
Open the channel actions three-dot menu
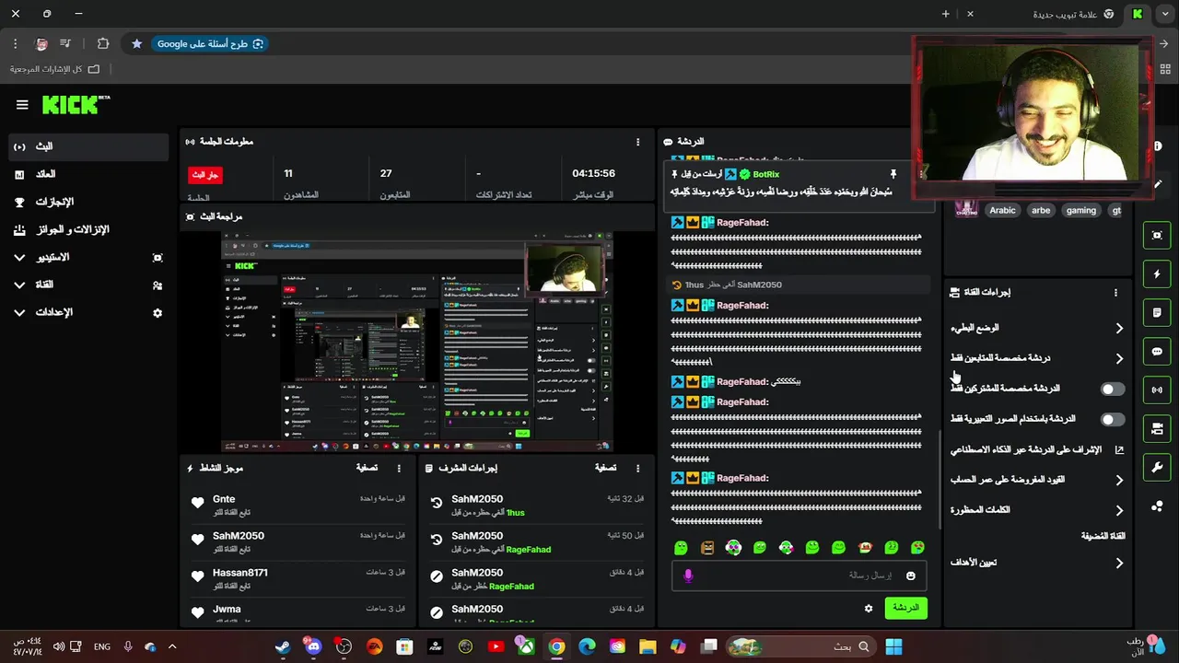click(x=1115, y=293)
